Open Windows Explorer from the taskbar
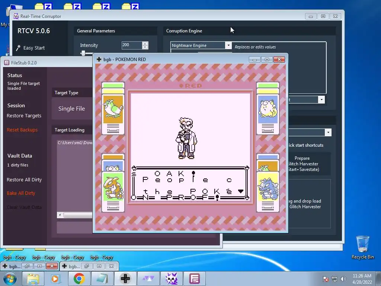This screenshot has width=381, height=286. [33, 279]
